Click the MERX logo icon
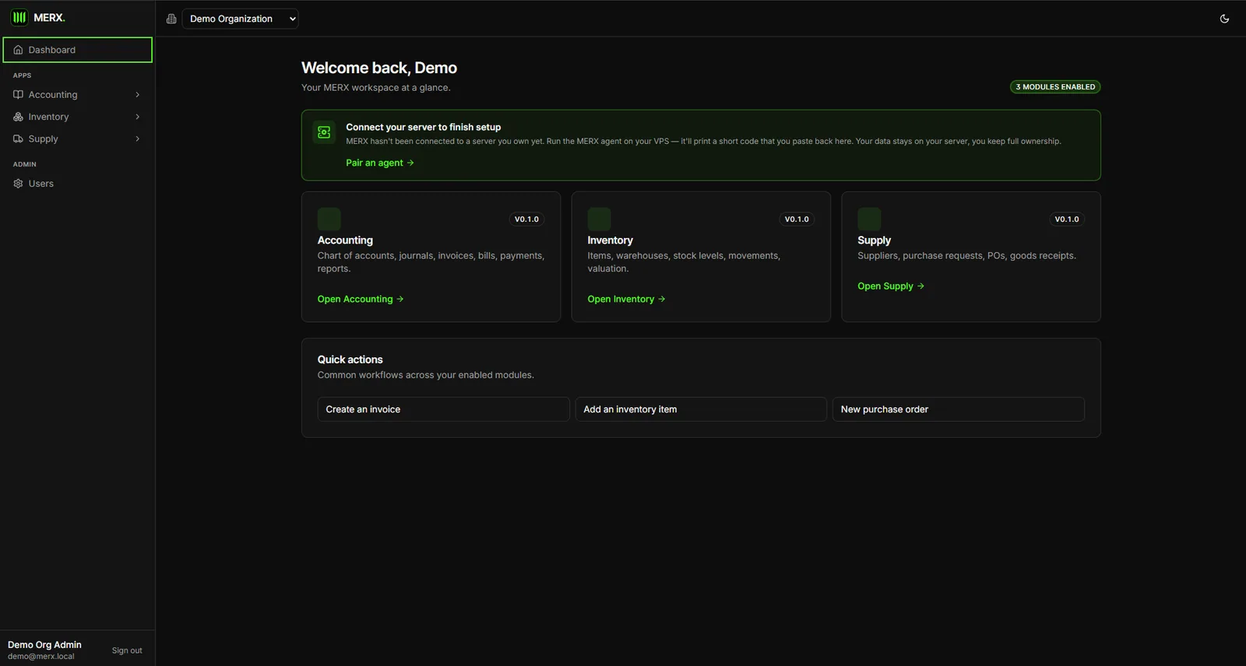The width and height of the screenshot is (1246, 666). tap(19, 17)
